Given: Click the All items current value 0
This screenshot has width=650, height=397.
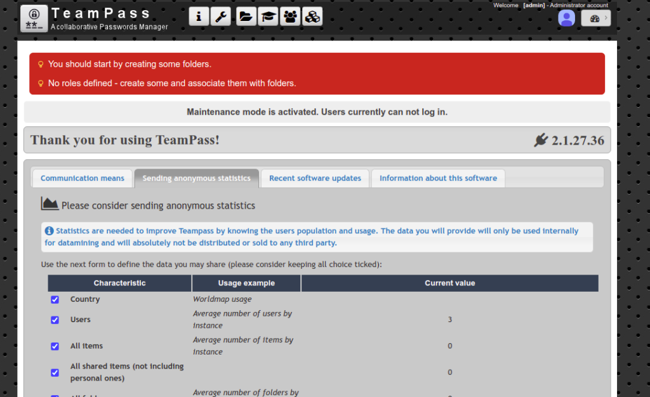Looking at the screenshot, I should (x=450, y=346).
